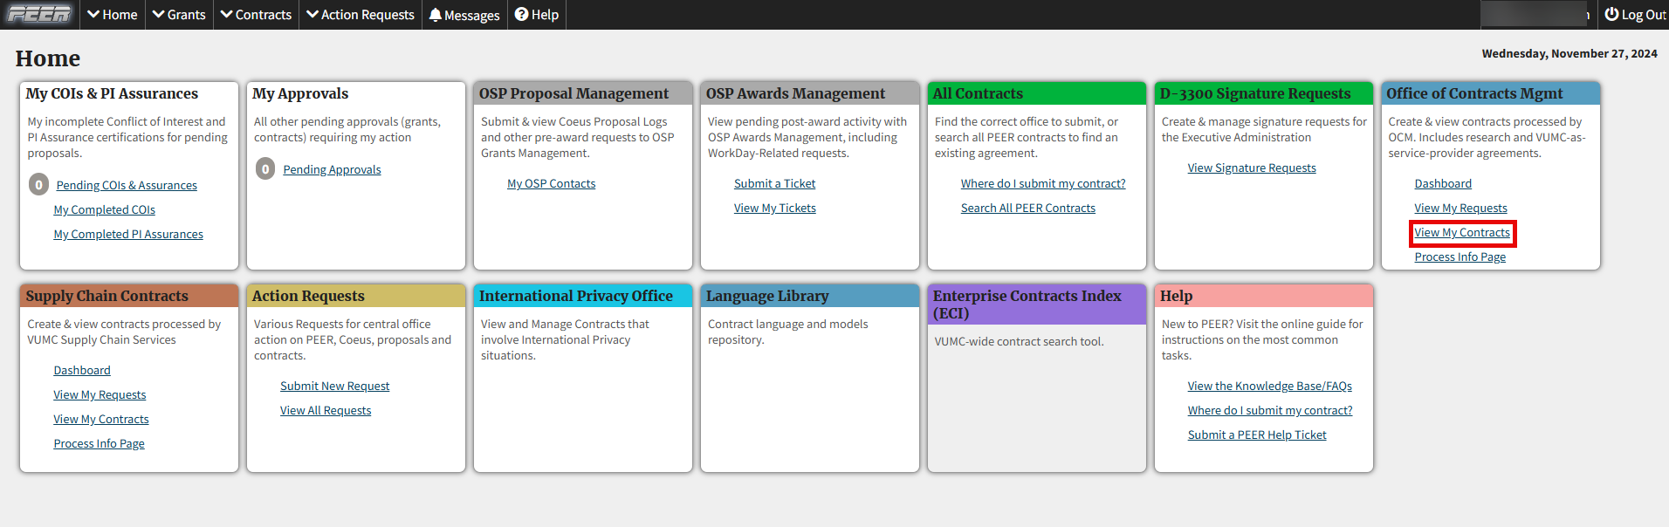Open Dashboard under Supply Chain Contracts
Screen dimensions: 1669x527
82,370
